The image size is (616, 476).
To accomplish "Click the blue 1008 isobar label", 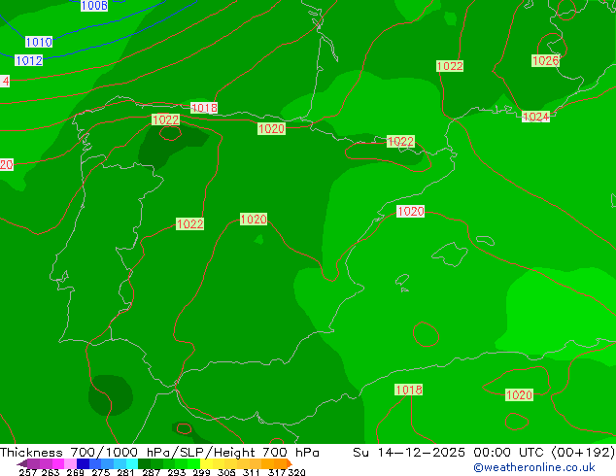I will point(94,6).
